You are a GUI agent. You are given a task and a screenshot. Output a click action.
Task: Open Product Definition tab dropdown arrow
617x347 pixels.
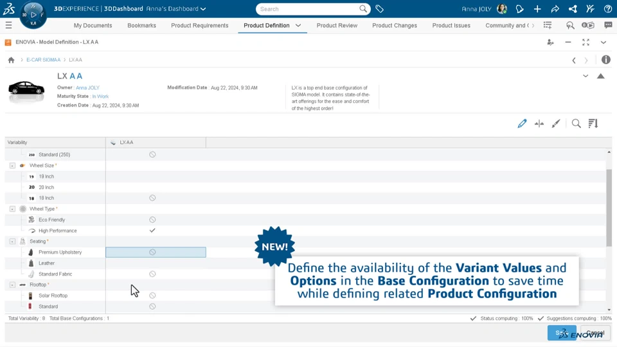(x=298, y=26)
